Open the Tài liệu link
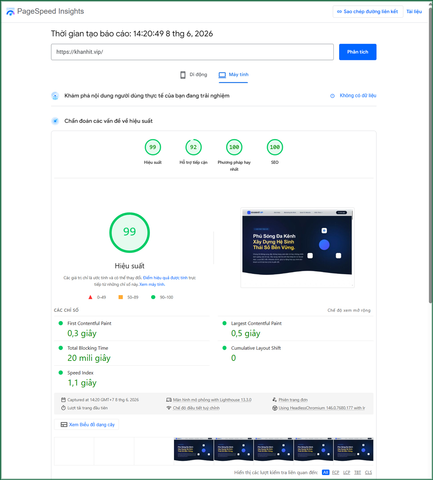This screenshot has width=433, height=480. point(414,12)
